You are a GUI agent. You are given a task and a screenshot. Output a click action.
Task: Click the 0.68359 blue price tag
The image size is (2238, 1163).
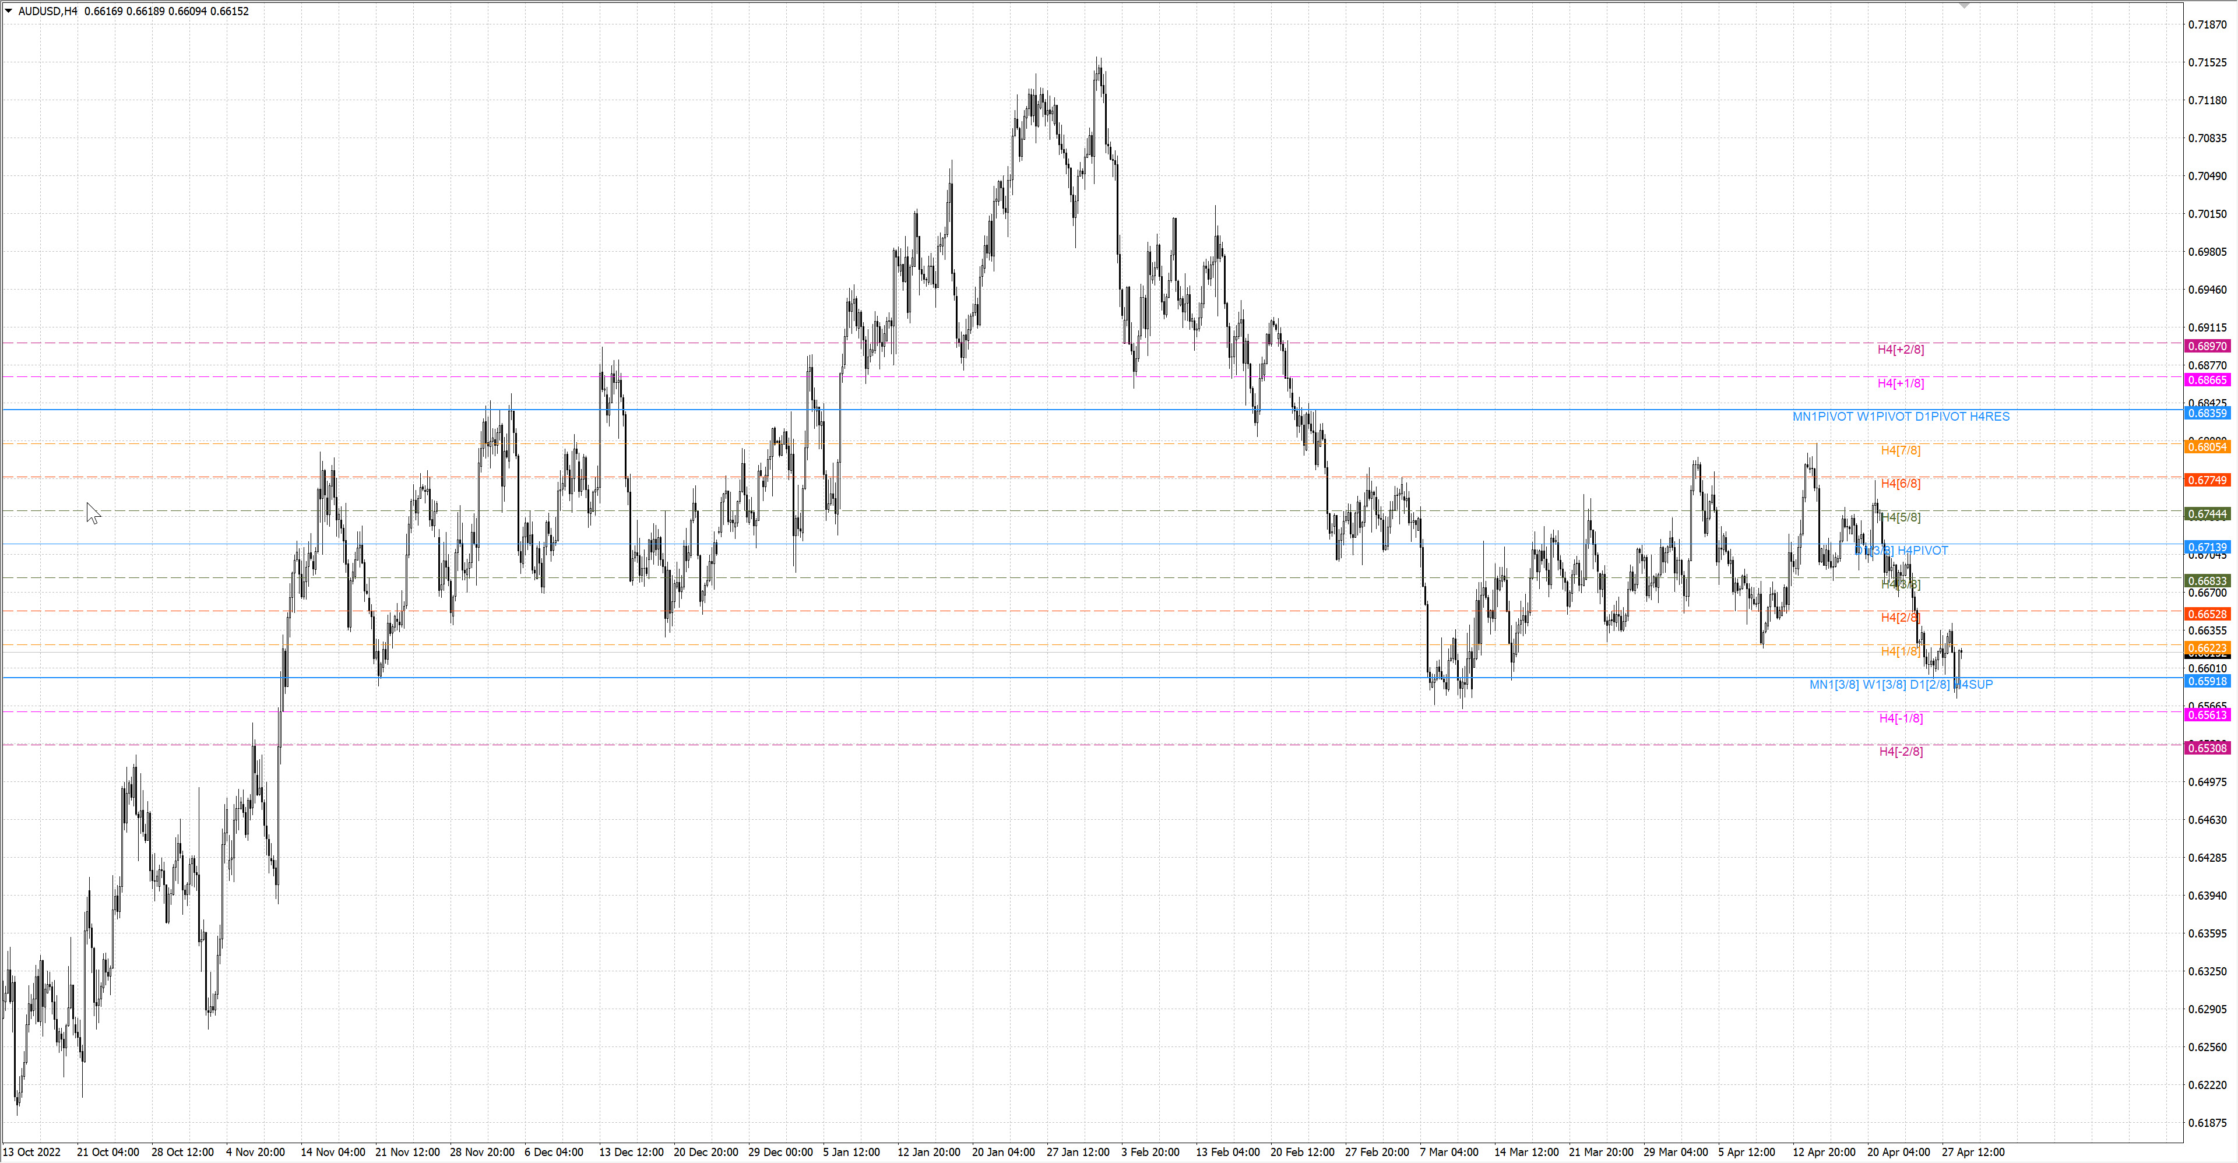coord(2207,414)
